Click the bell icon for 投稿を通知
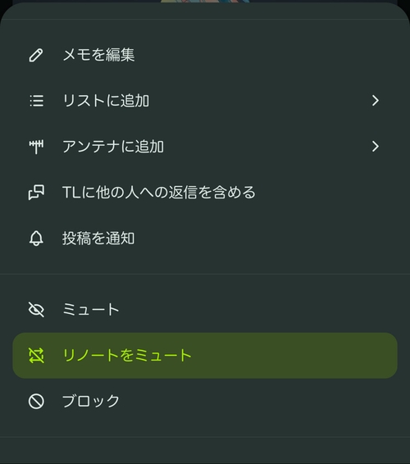Viewport: 410px width, 464px height. (x=36, y=239)
